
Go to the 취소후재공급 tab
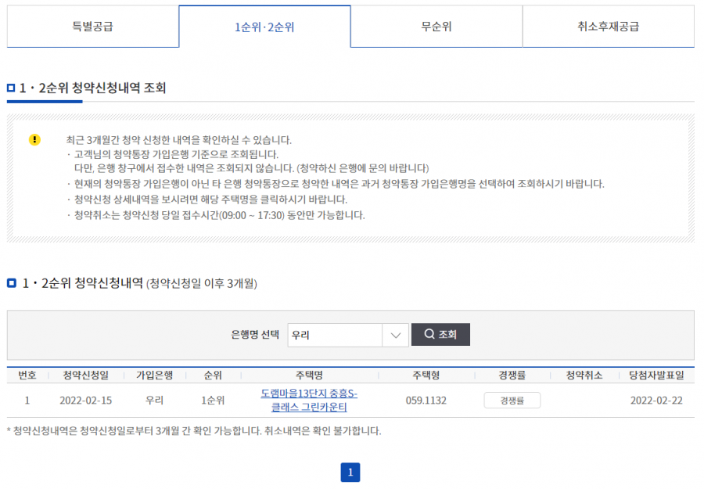[x=609, y=27]
